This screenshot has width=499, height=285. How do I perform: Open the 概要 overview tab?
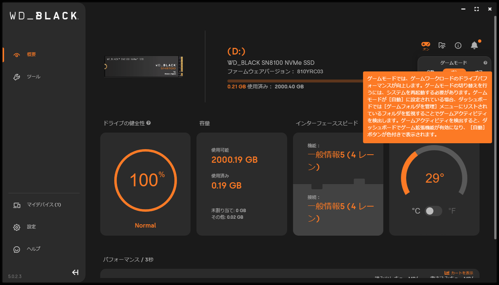pos(31,54)
